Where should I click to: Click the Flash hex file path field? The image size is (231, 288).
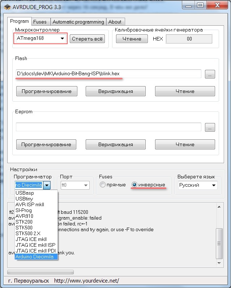[108, 74]
